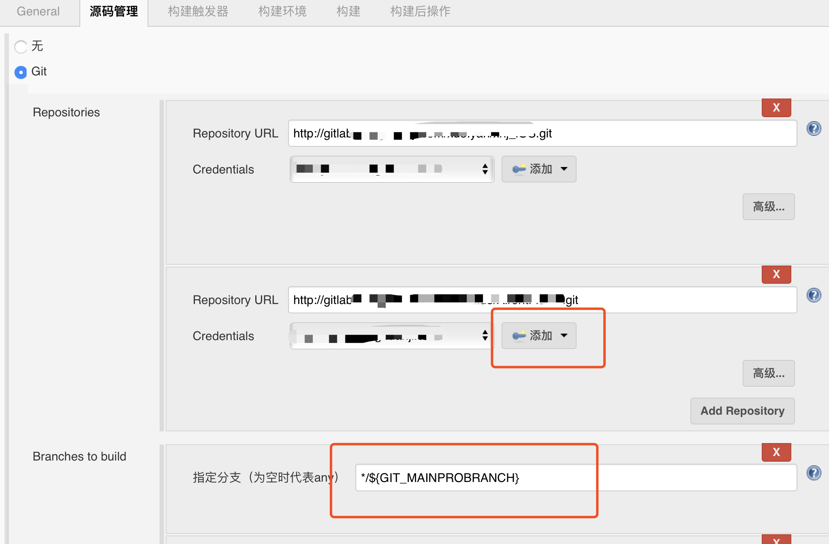Switch to the 构建后操作 tab
The width and height of the screenshot is (829, 544).
pyautogui.click(x=420, y=11)
